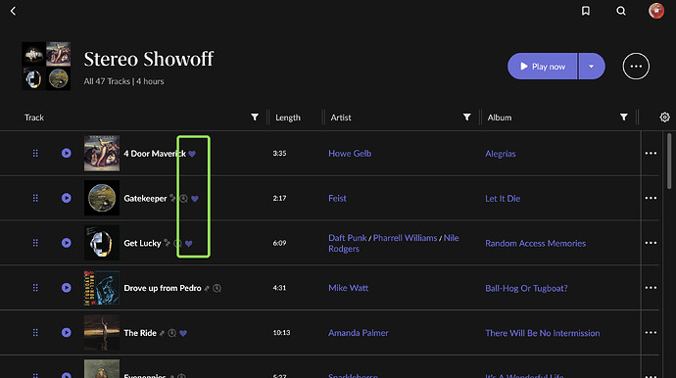Click the vertical scrollbar thumb
The height and width of the screenshot is (378, 676).
(669, 161)
